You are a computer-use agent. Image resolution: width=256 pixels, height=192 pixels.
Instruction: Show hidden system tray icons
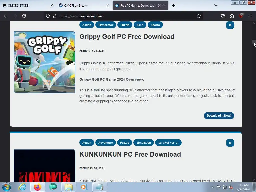pyautogui.click(x=212, y=187)
